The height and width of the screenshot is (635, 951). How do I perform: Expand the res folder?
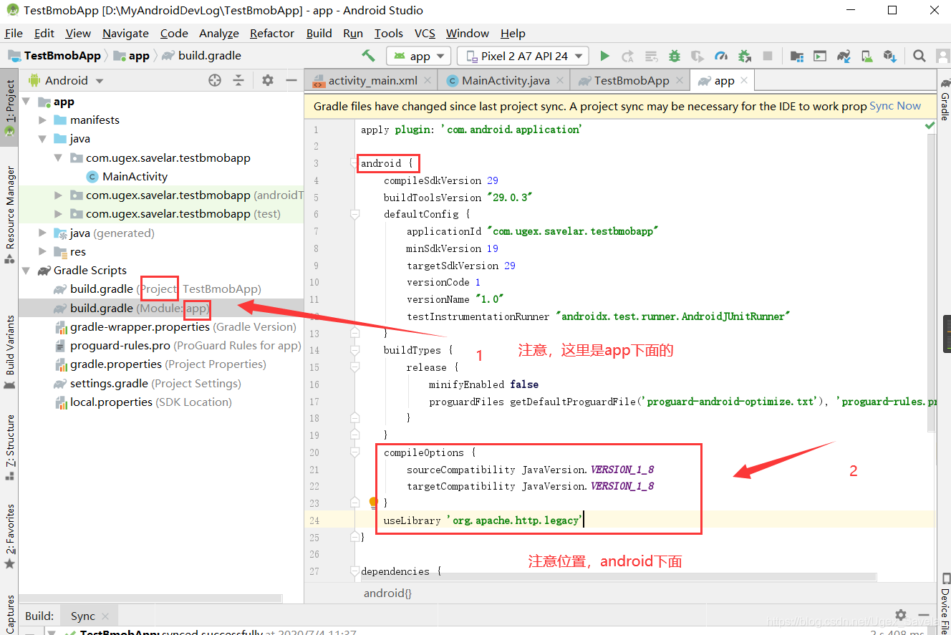[42, 251]
